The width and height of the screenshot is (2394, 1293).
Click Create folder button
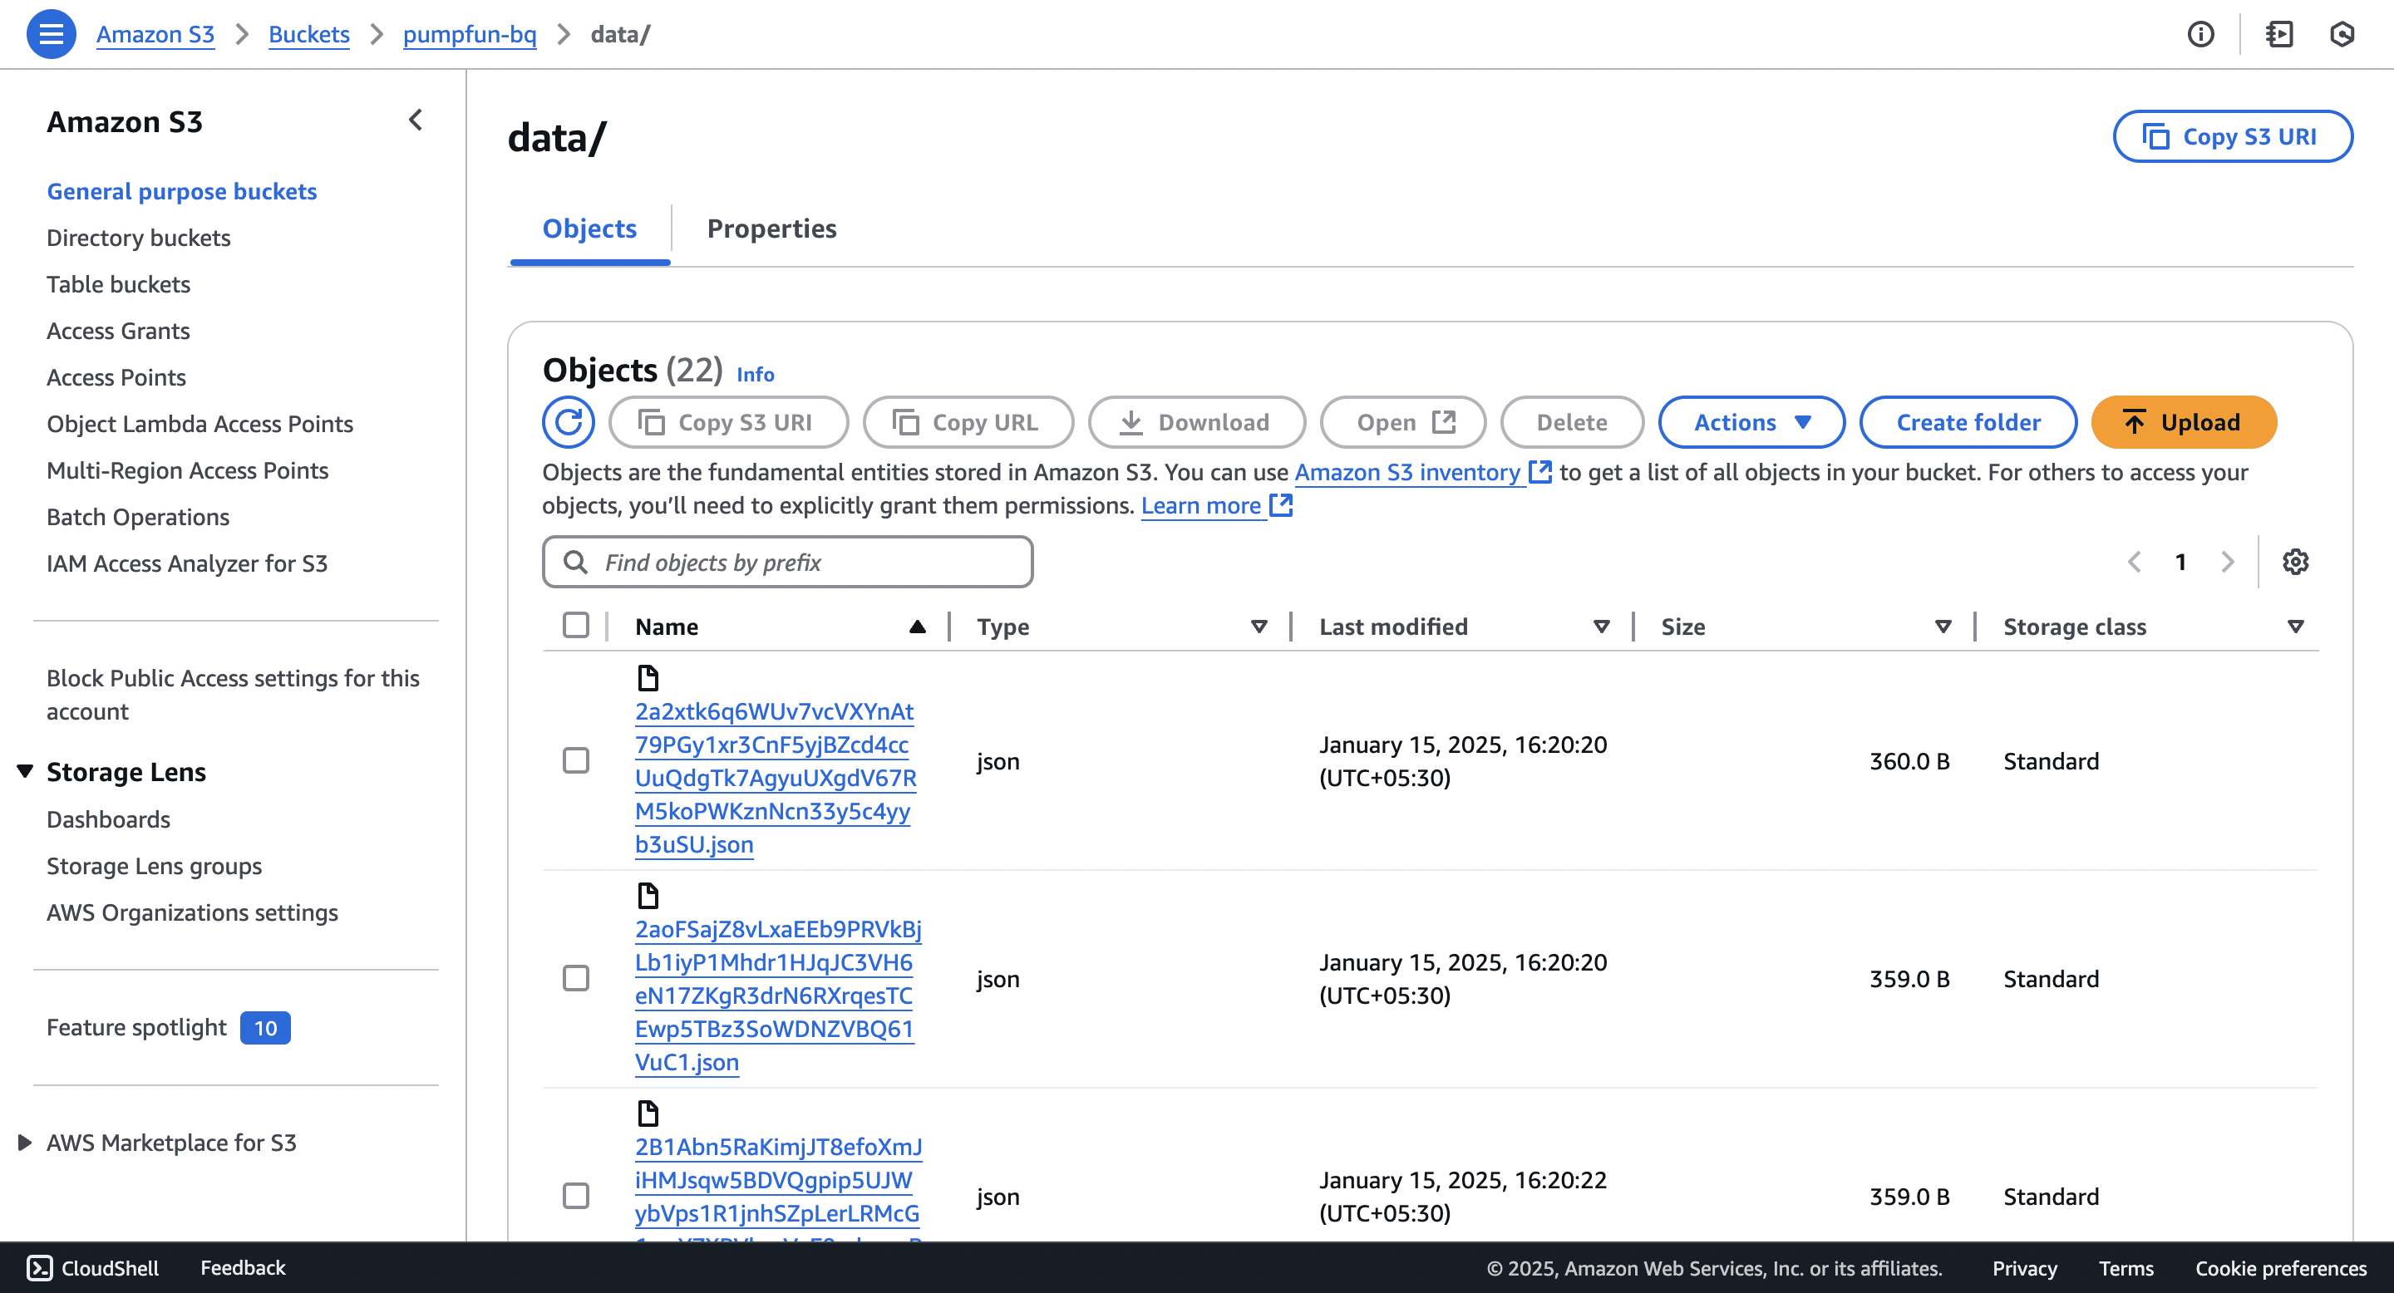pyautogui.click(x=1968, y=423)
